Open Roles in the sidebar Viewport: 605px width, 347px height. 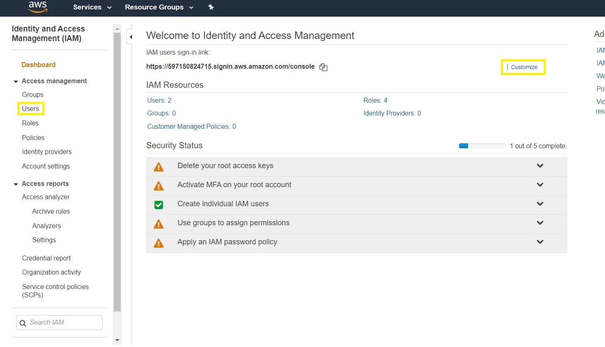pyautogui.click(x=30, y=123)
